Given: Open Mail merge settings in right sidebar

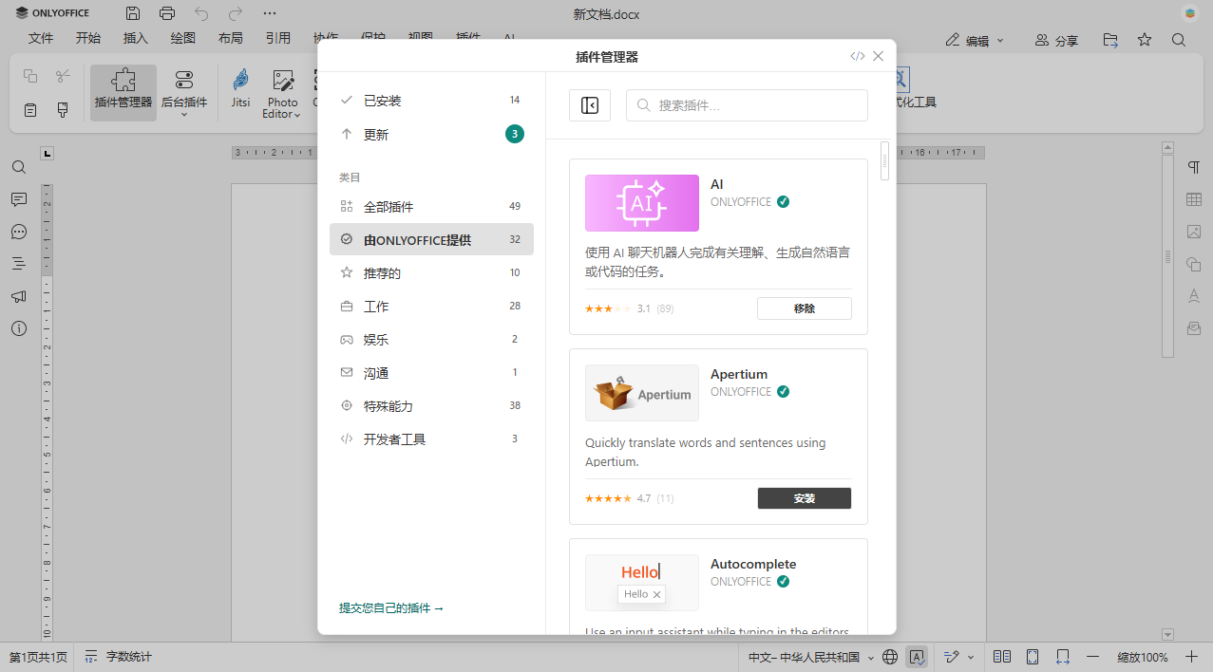Looking at the screenshot, I should 1194,328.
